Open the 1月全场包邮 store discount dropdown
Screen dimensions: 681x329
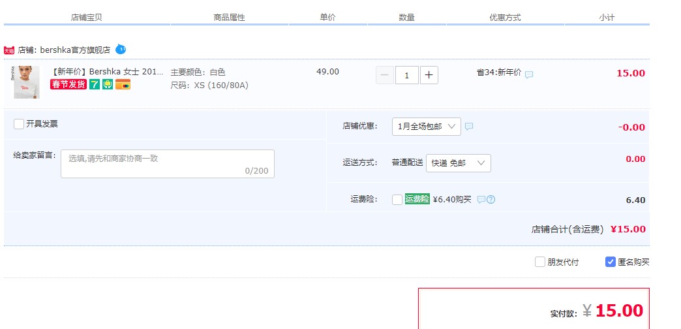427,127
